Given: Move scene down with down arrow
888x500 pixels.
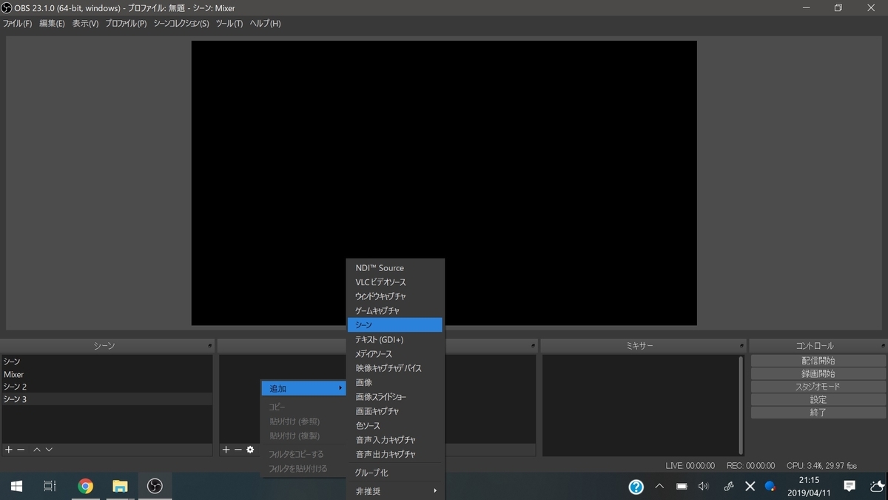Looking at the screenshot, I should (49, 450).
